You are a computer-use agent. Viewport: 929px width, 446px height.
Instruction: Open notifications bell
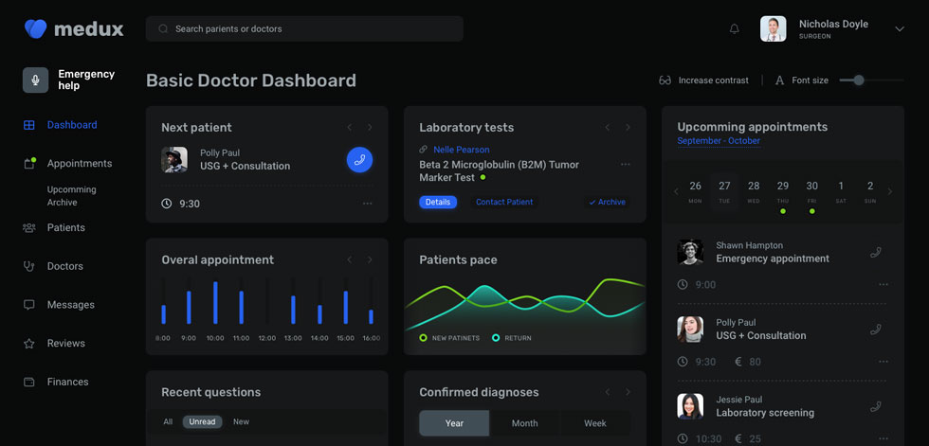734,28
